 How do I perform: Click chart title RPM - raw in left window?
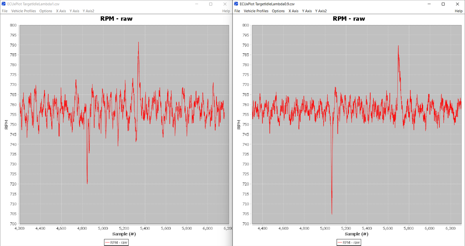coord(116,18)
